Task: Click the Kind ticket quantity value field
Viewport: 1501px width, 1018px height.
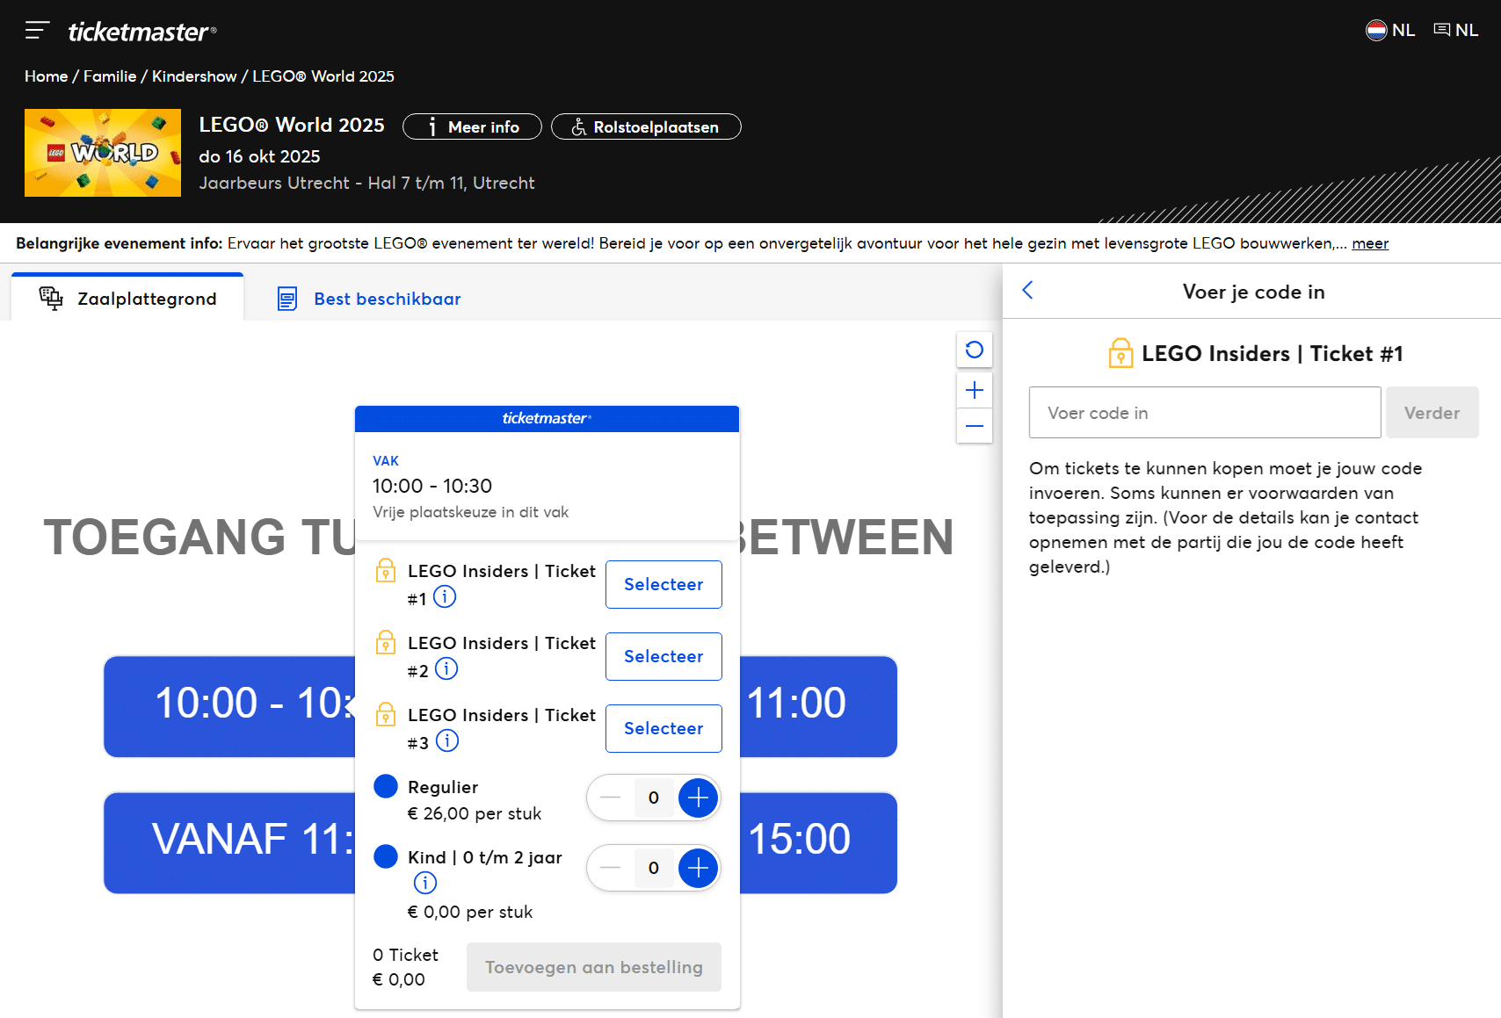Action: pos(654,868)
